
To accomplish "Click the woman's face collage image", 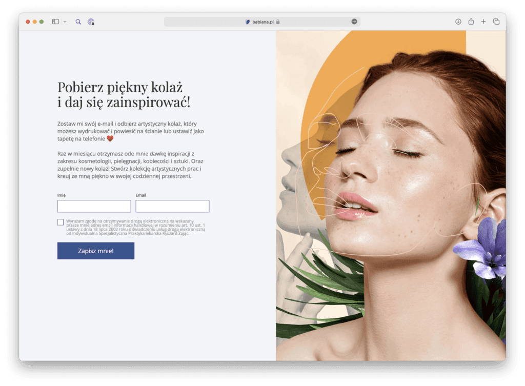I will (391, 196).
